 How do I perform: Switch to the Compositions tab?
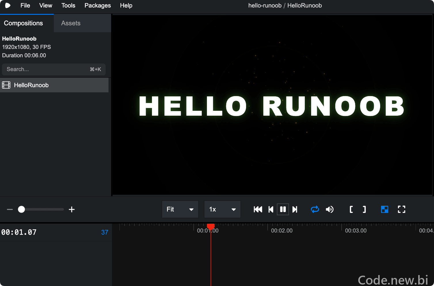pyautogui.click(x=27, y=23)
